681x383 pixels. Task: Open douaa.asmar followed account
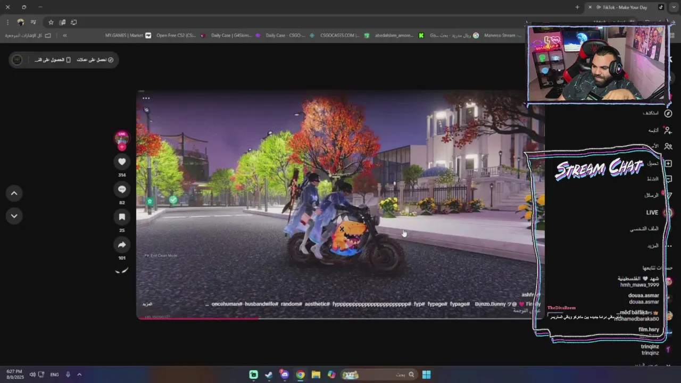point(644,298)
